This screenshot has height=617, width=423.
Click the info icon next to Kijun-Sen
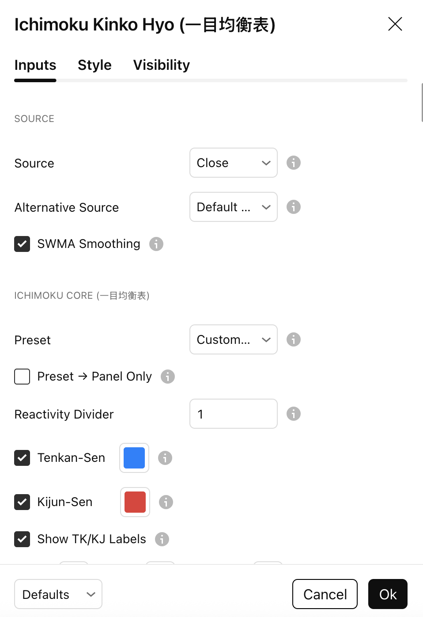coord(166,502)
